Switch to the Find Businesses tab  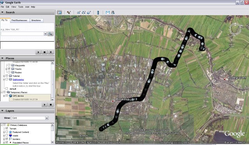(19, 20)
